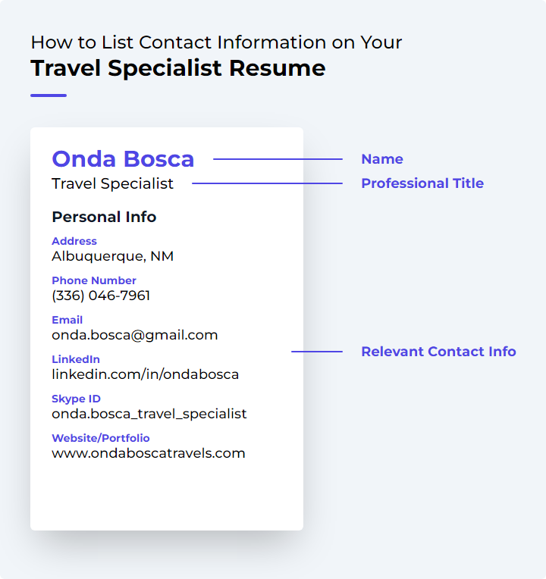Select the Travel Specialist title text
Screen dimensions: 546x579
[112, 184]
